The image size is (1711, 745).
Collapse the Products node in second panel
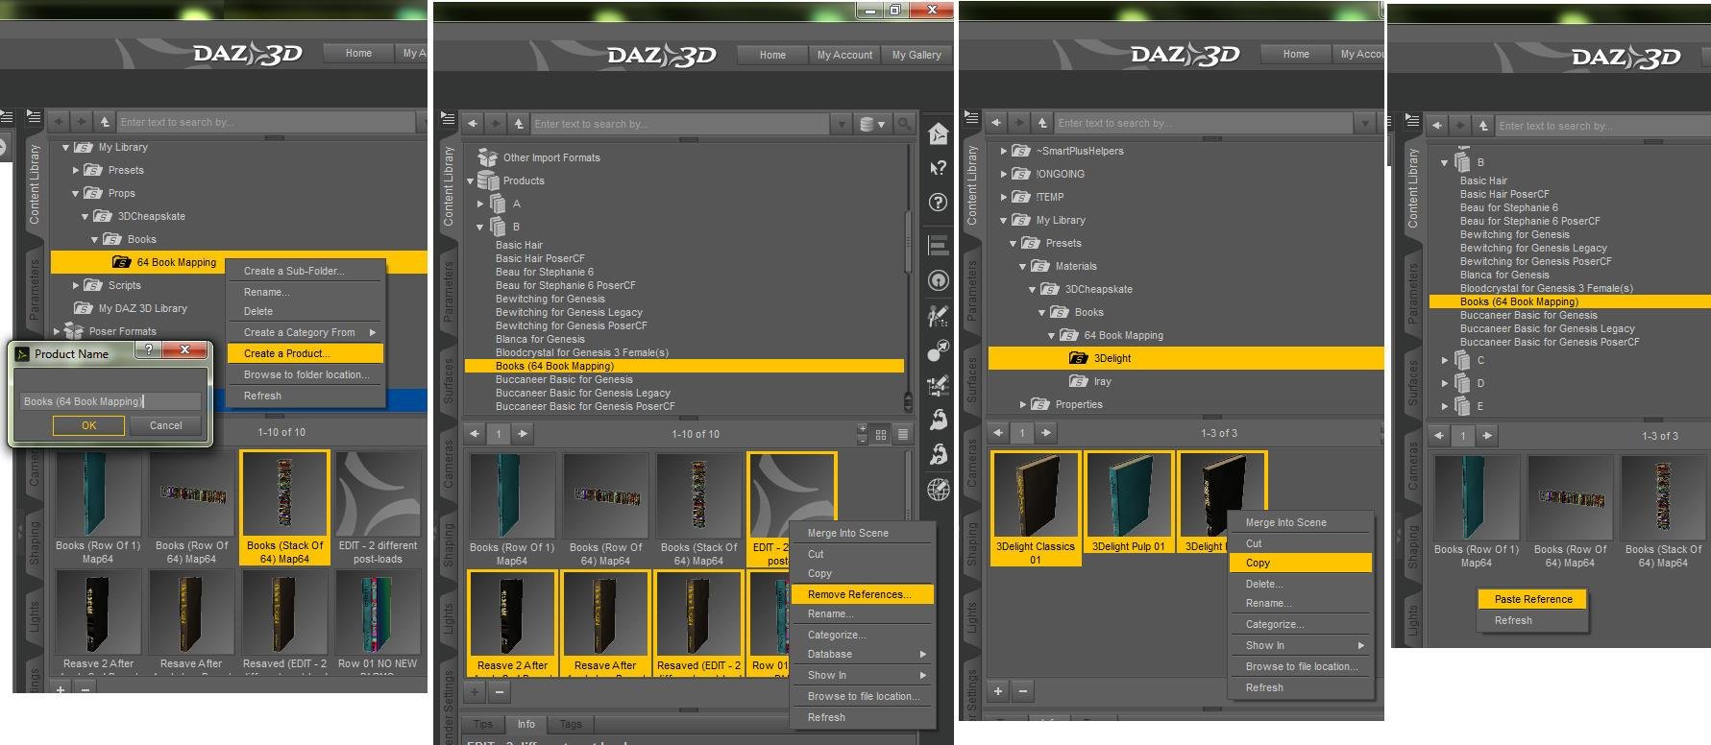point(471,180)
